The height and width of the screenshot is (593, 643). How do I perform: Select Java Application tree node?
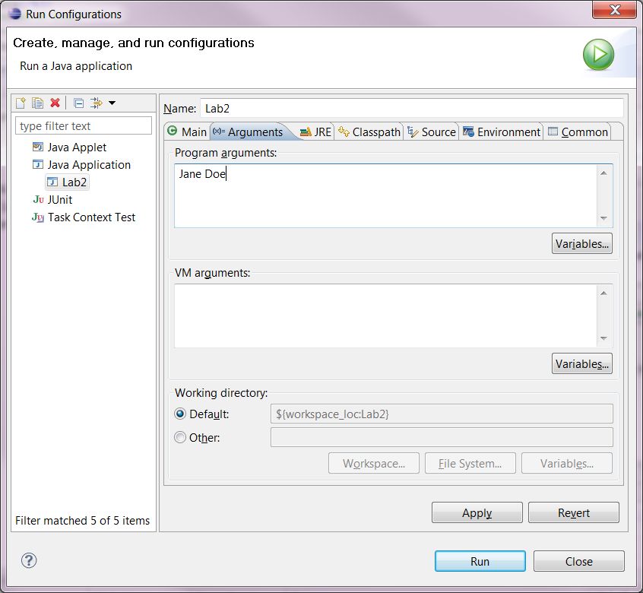point(81,164)
